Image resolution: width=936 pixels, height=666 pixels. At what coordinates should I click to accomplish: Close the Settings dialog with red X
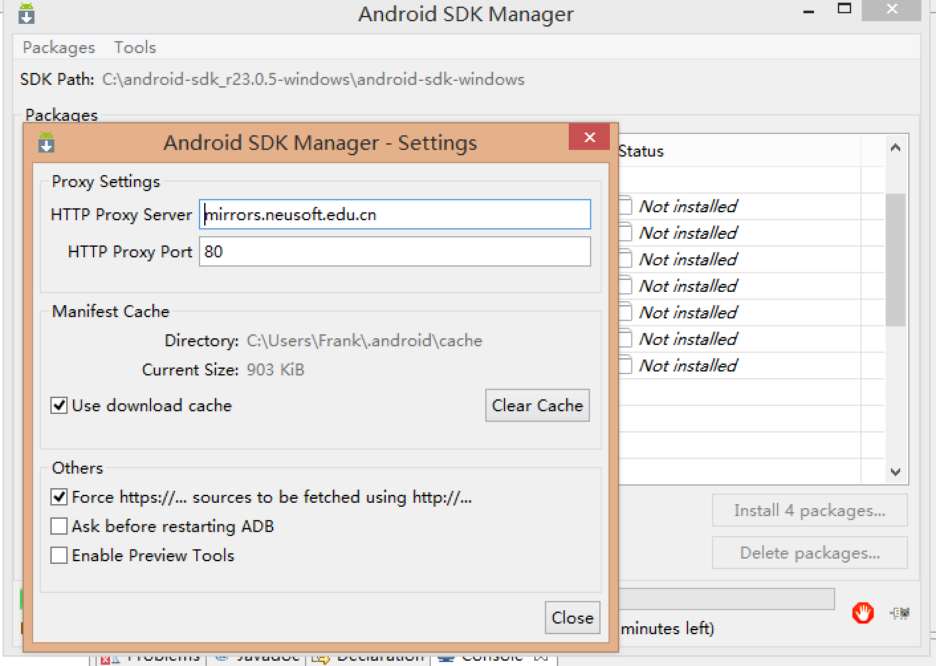[589, 137]
